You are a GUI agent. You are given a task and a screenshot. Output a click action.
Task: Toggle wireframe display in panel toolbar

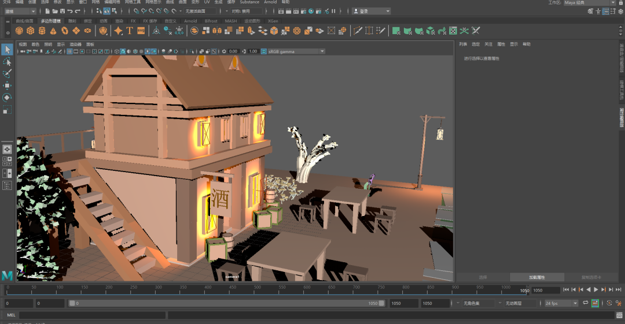click(117, 51)
